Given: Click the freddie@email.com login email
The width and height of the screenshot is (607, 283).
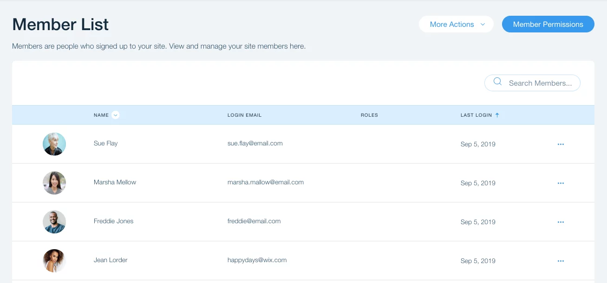Looking at the screenshot, I should pyautogui.click(x=254, y=221).
